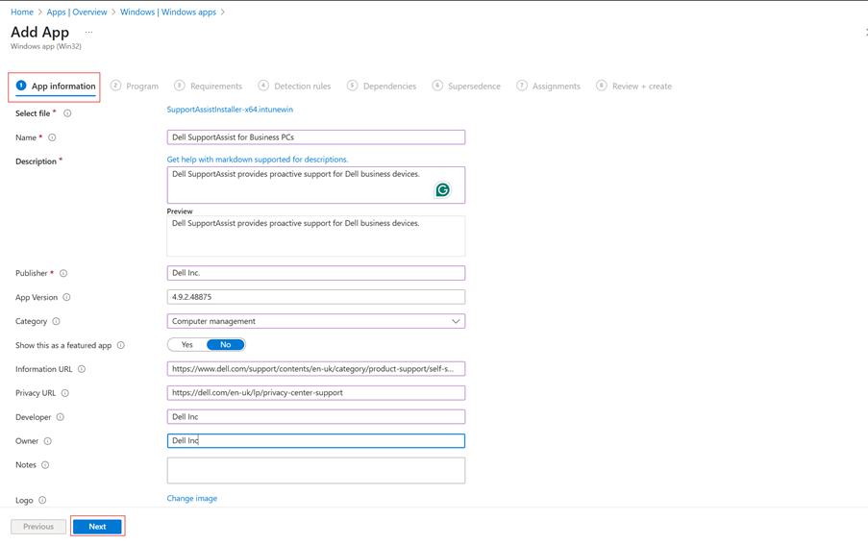
Task: Go to Apps | Overview breadcrumb
Action: click(76, 12)
